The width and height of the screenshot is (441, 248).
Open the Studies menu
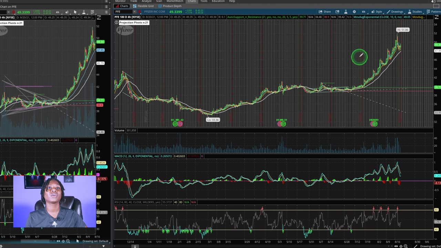click(415, 12)
